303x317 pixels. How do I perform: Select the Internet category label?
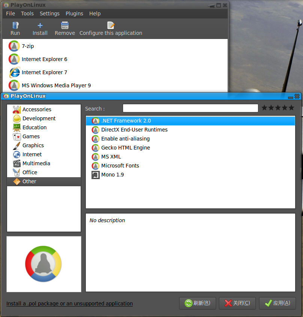32,154
